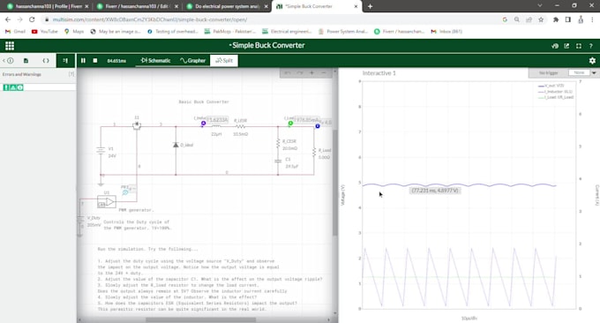
Task: Select the 22µH inductor component
Action: (216, 126)
